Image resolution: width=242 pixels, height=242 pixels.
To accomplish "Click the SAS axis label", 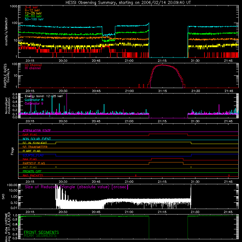I will (x=3, y=196).
